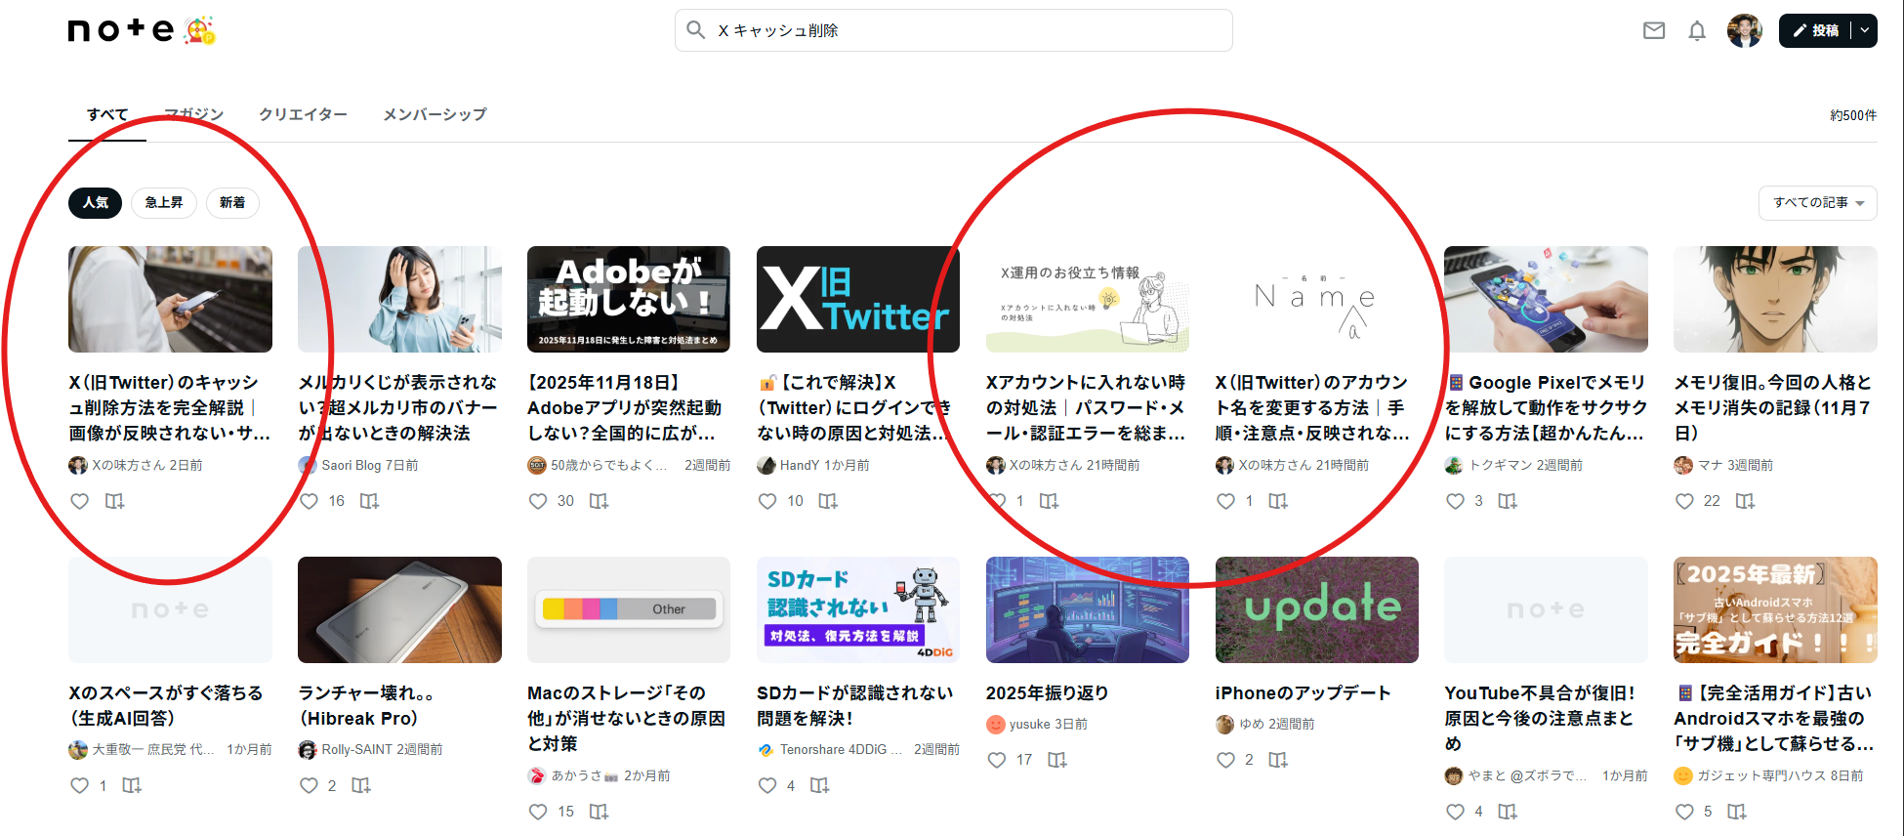Click the search magnifier icon
The image size is (1904, 836).
(x=695, y=30)
